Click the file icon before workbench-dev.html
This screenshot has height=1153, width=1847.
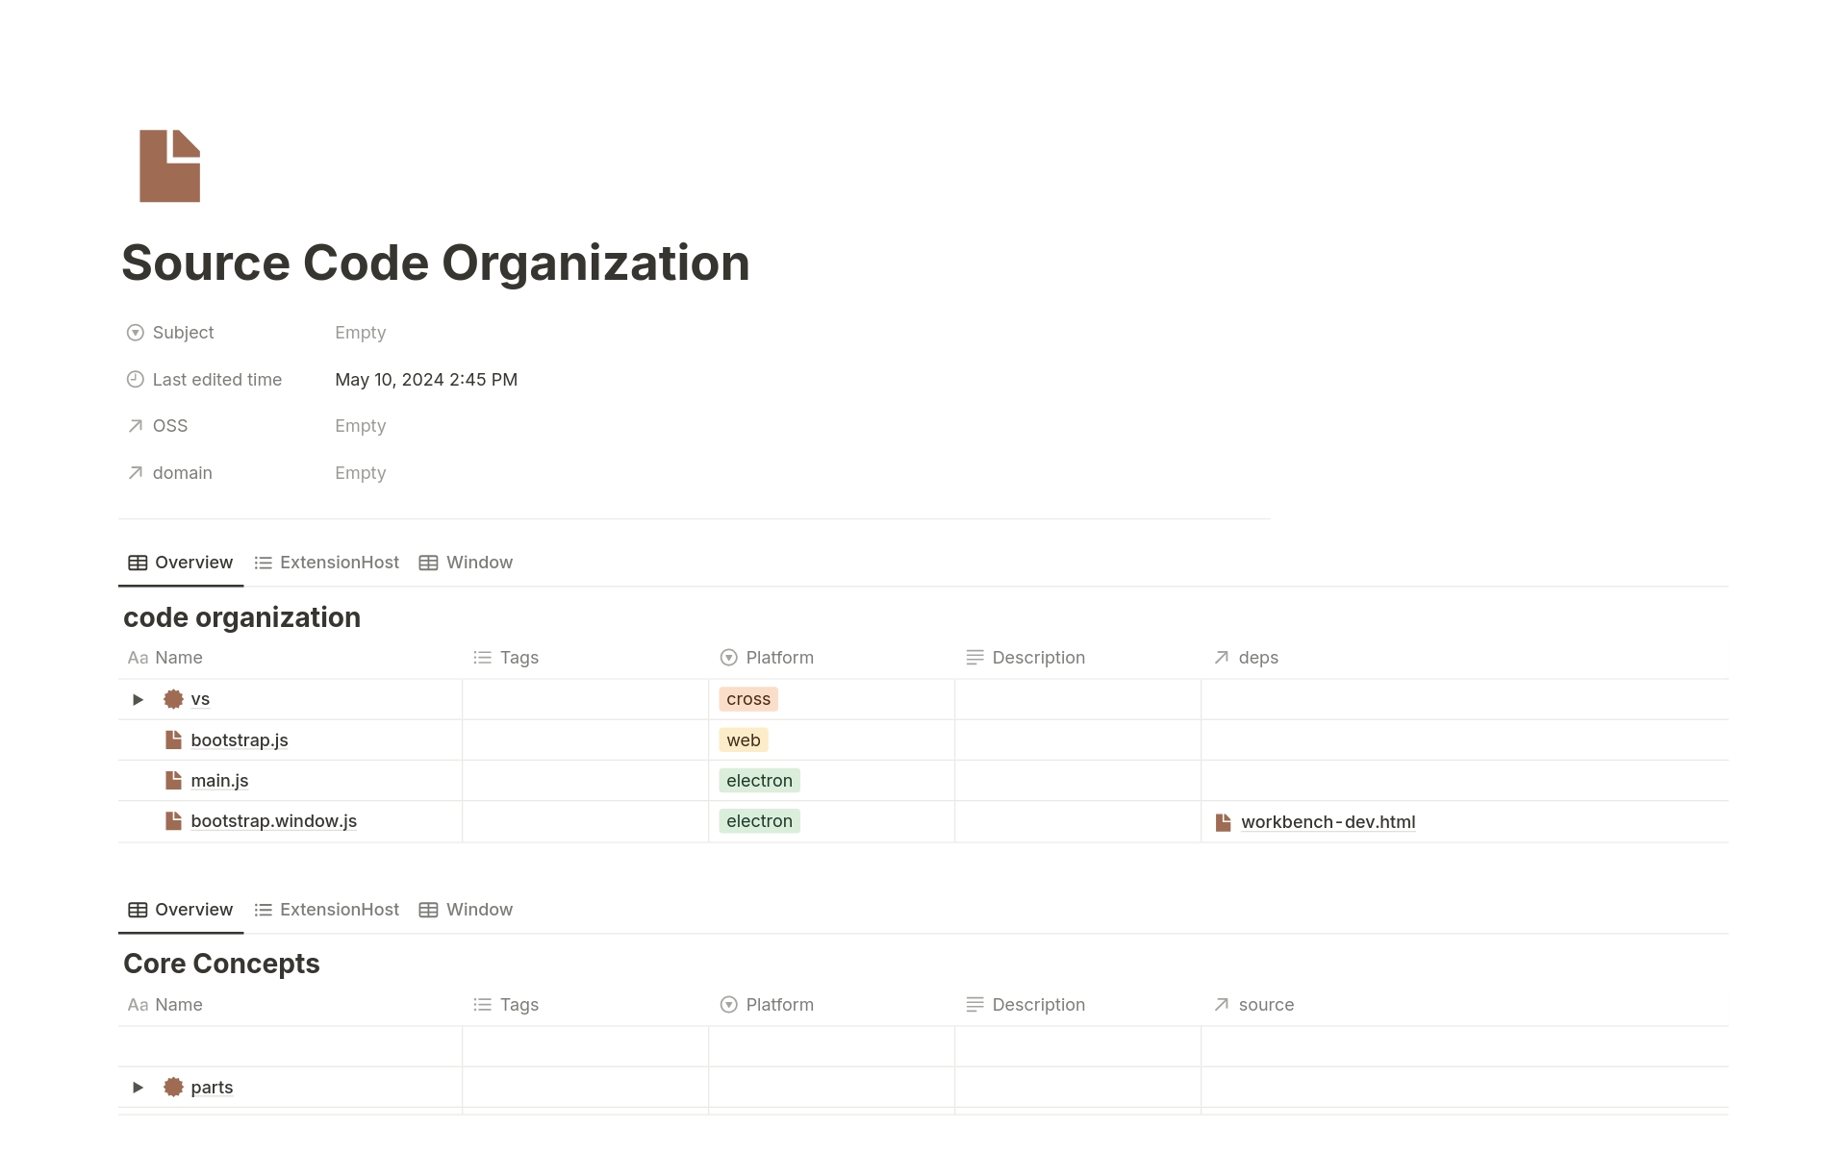tap(1223, 822)
